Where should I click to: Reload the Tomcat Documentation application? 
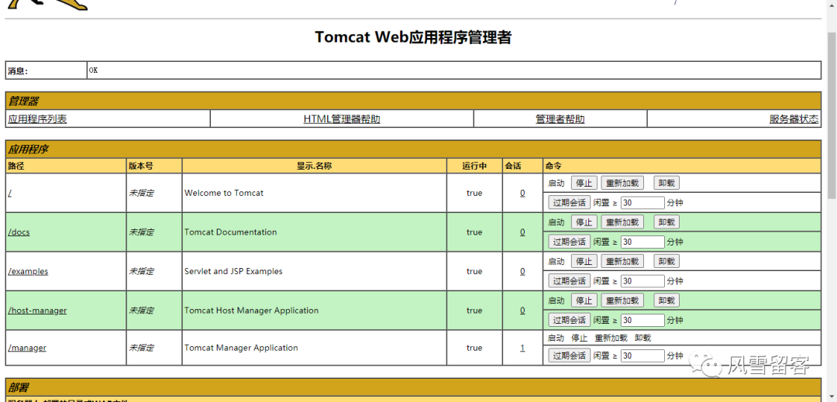622,222
